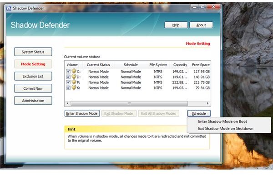Screen dimensions: 273x175
Task: Click the Help button
Action: click(x=176, y=25)
